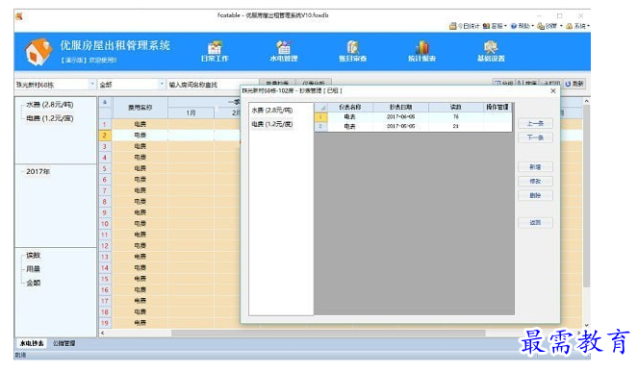Select row 19 in main table
Screen dimensions: 638x372
(x=105, y=323)
